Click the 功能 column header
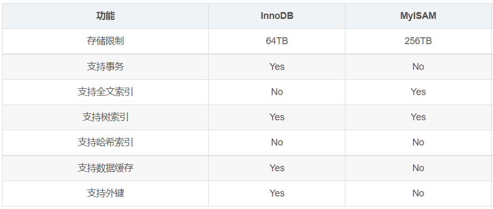Image resolution: width=493 pixels, height=209 pixels. coord(105,16)
